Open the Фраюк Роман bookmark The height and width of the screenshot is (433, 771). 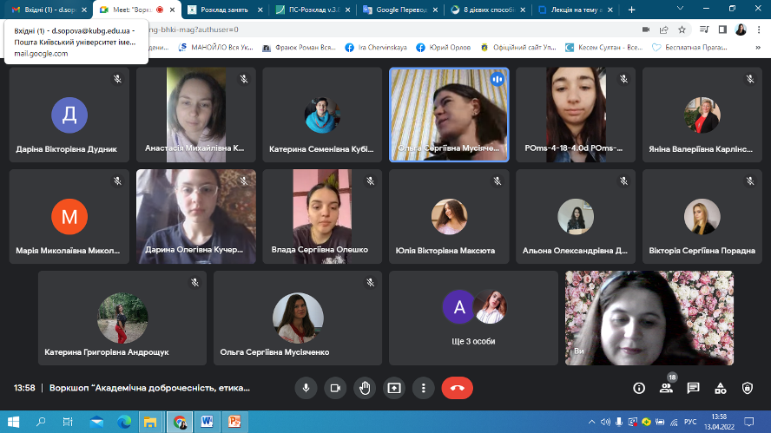300,48
